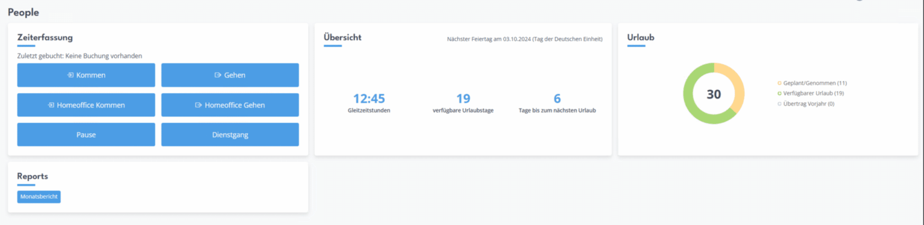Click the exit icon on Homeoffice Gehen
The height and width of the screenshot is (225, 924).
(x=198, y=105)
